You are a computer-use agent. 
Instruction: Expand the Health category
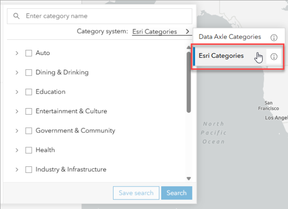pos(17,150)
